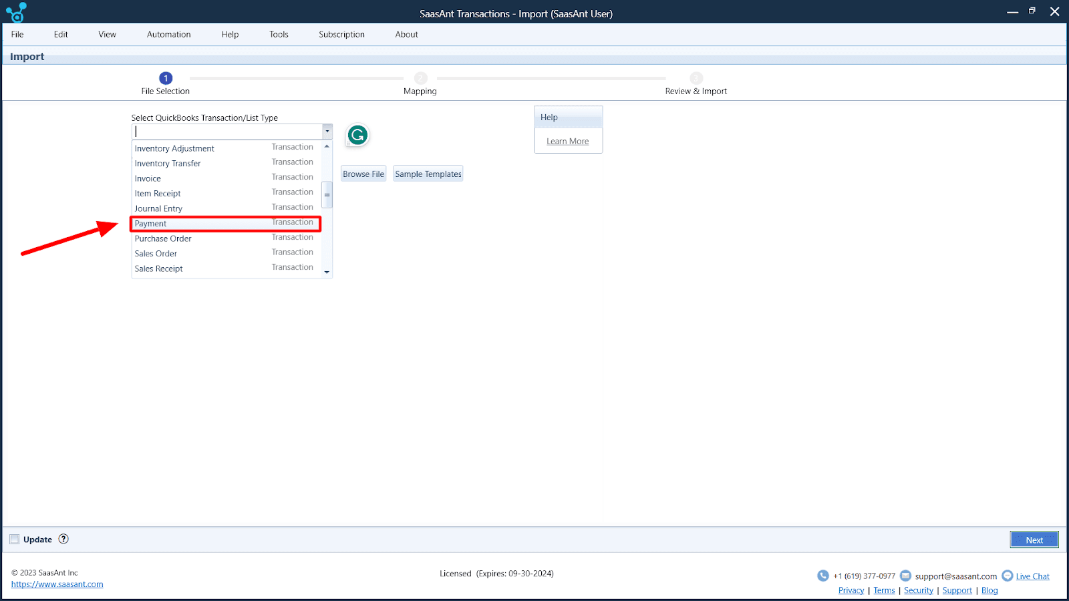This screenshot has height=601, width=1069.
Task: Click step 1 File Selection circle
Action: tap(166, 78)
